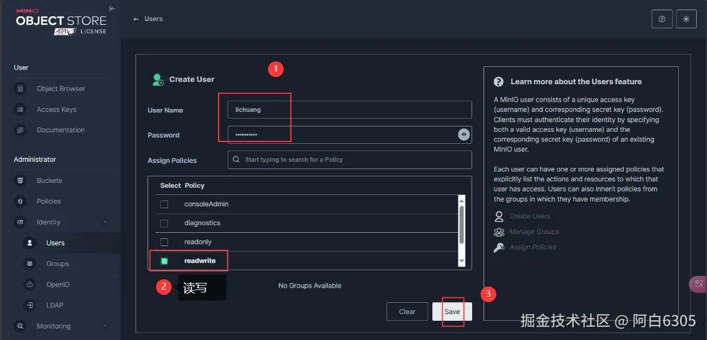Screen dimensions: 707x340
Task: Focus the Assign Policies search field
Action: [350, 159]
